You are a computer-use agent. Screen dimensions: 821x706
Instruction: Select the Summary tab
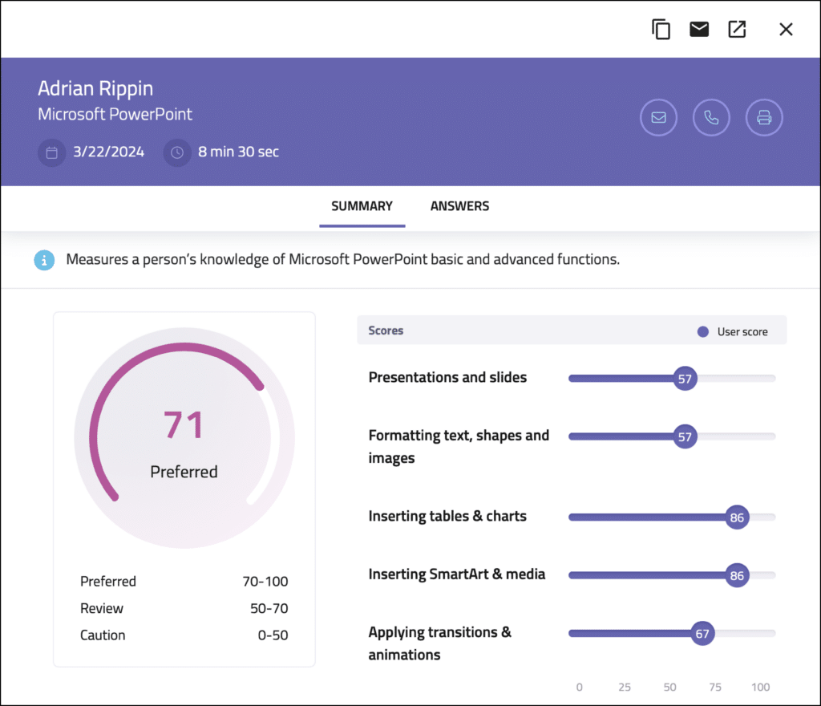[x=362, y=206]
